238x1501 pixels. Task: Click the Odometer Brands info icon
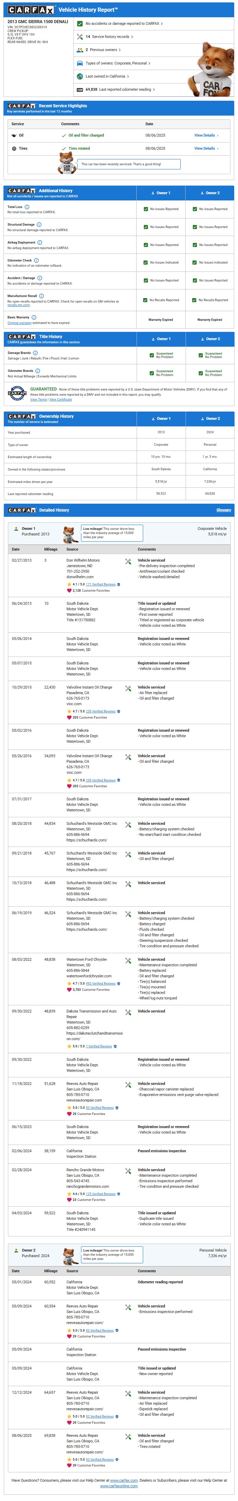(x=38, y=371)
